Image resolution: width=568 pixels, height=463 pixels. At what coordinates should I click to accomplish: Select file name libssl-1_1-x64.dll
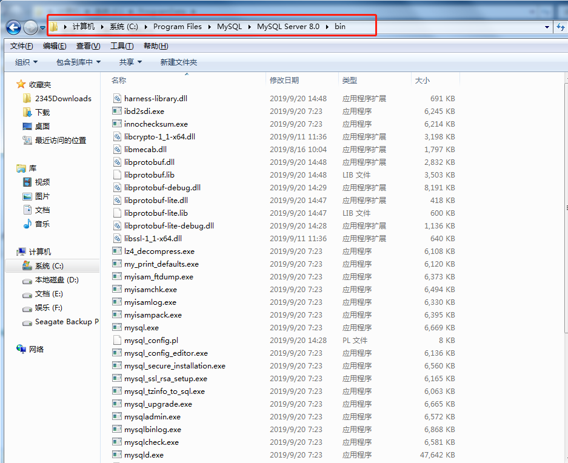point(153,238)
